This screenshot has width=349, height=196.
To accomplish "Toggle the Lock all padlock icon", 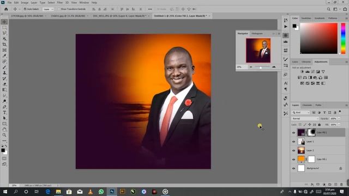I will click(320, 125).
